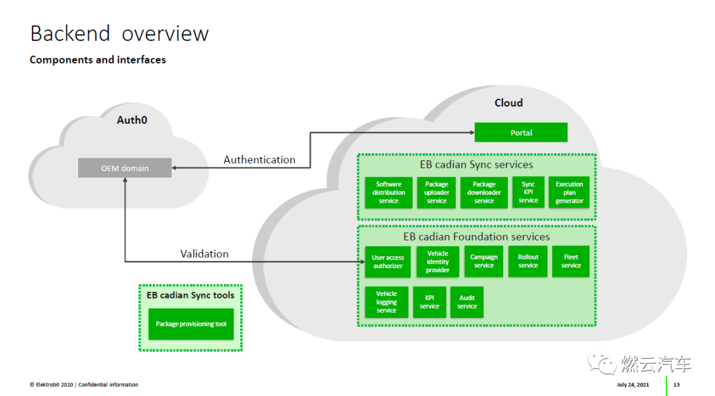Click the Auth0 cloud label
This screenshot has width=715, height=396.
[132, 120]
